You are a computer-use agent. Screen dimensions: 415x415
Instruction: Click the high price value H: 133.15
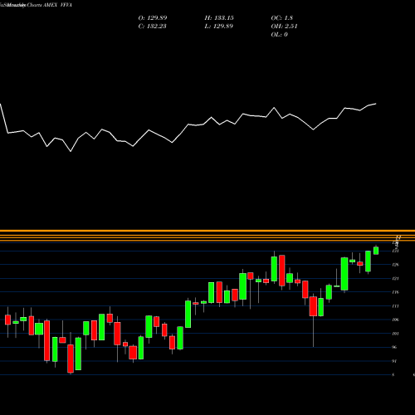coord(219,18)
